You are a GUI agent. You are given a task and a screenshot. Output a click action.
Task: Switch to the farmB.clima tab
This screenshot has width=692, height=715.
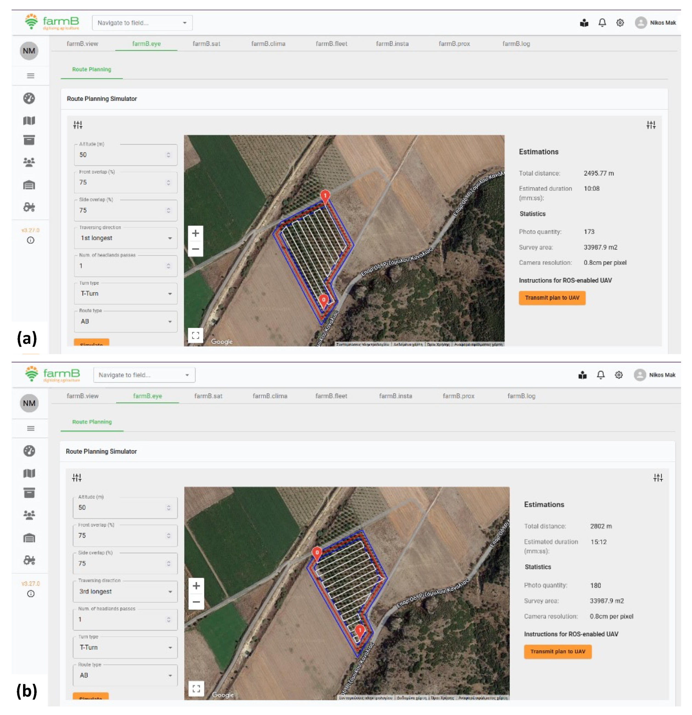268,43
